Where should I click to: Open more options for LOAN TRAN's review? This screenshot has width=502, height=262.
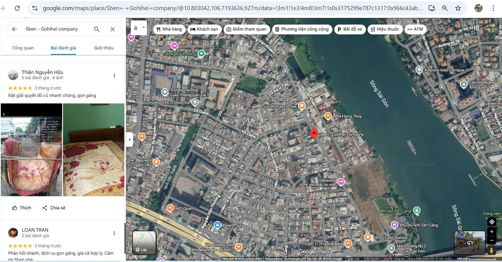tap(114, 233)
